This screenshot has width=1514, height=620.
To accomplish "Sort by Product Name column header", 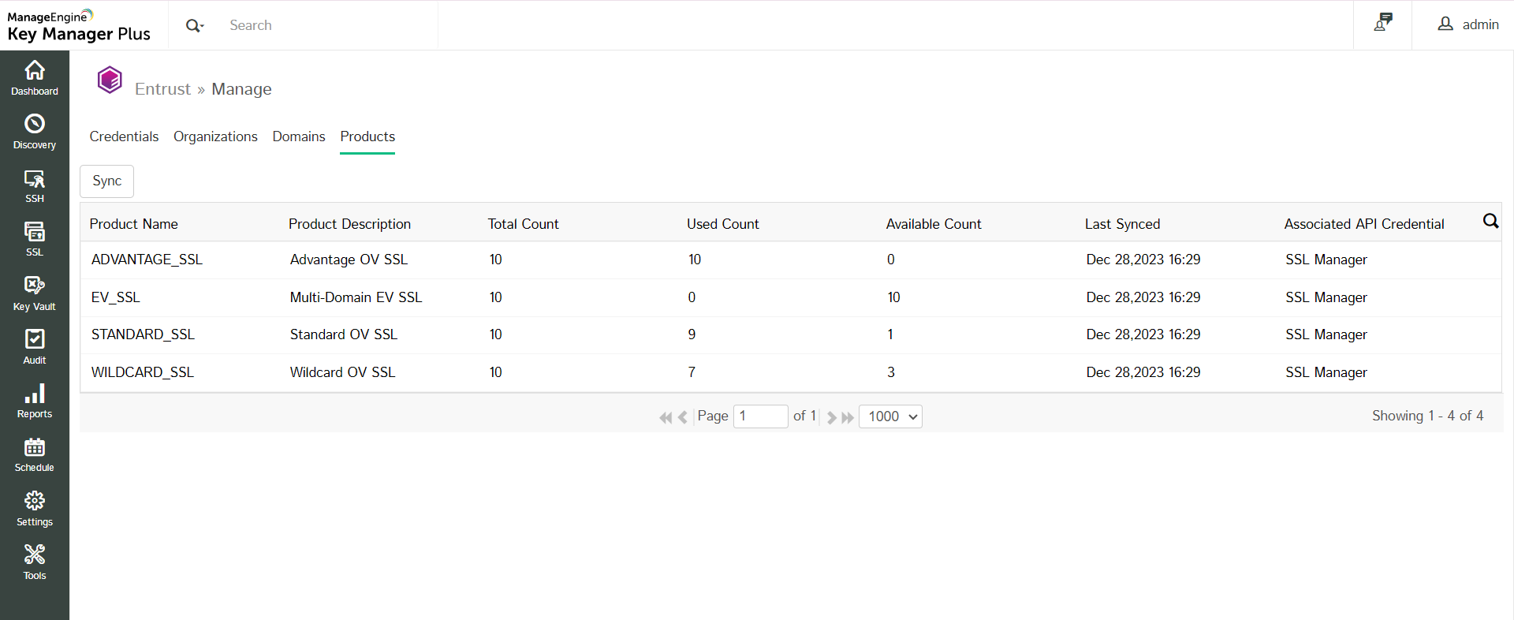I will [x=134, y=224].
